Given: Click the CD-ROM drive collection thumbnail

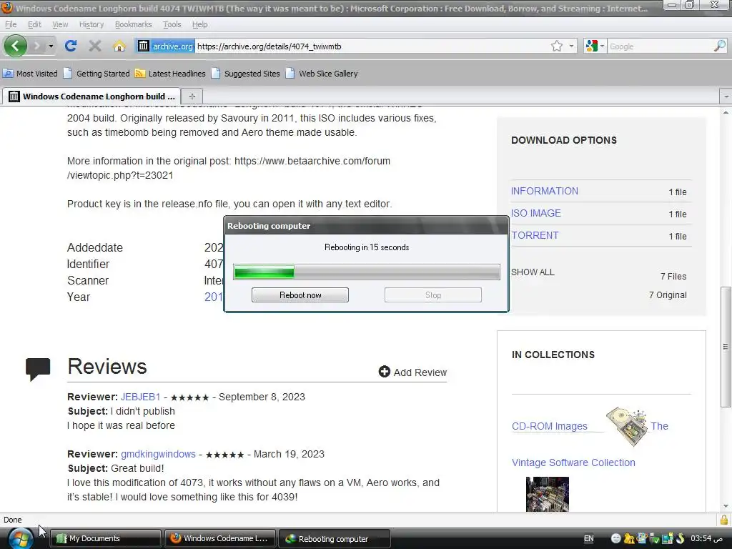Looking at the screenshot, I should (627, 426).
